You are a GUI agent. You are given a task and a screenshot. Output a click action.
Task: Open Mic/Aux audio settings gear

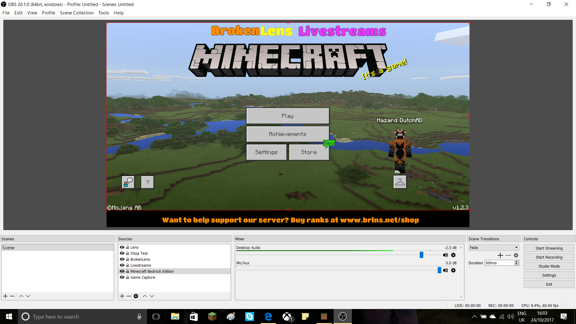453,270
